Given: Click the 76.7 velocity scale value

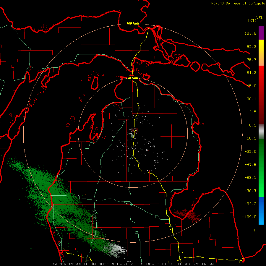Looking at the screenshot, I should 252,59.
